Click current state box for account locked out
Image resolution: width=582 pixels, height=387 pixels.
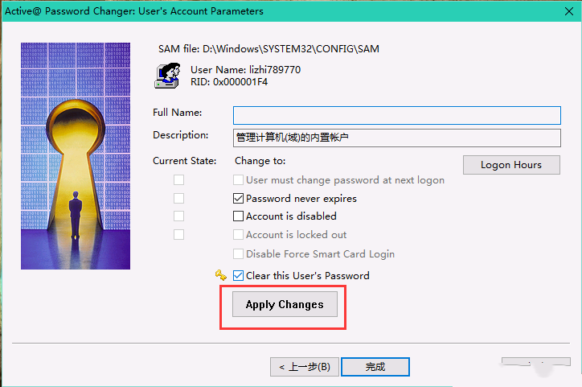click(179, 235)
